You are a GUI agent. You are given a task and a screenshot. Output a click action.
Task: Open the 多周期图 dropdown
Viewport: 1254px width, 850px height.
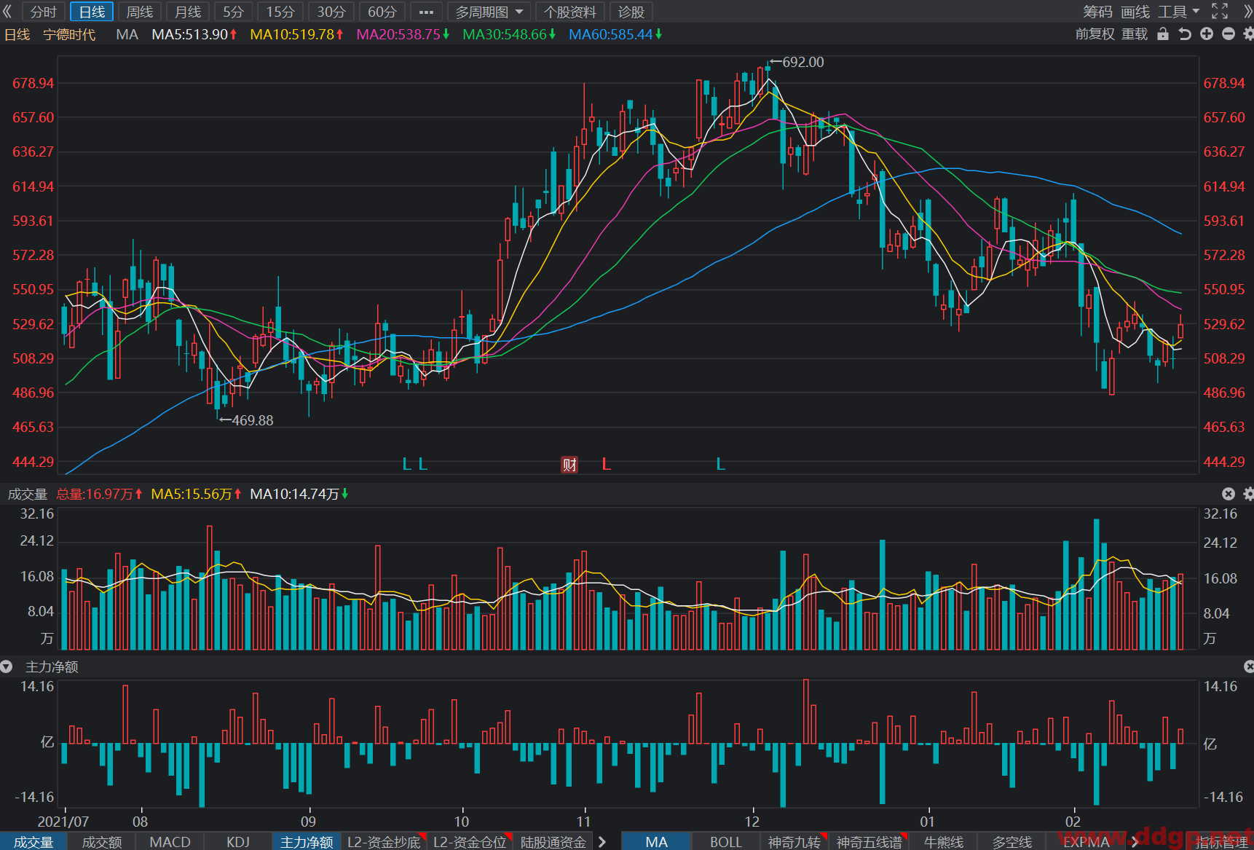[489, 12]
